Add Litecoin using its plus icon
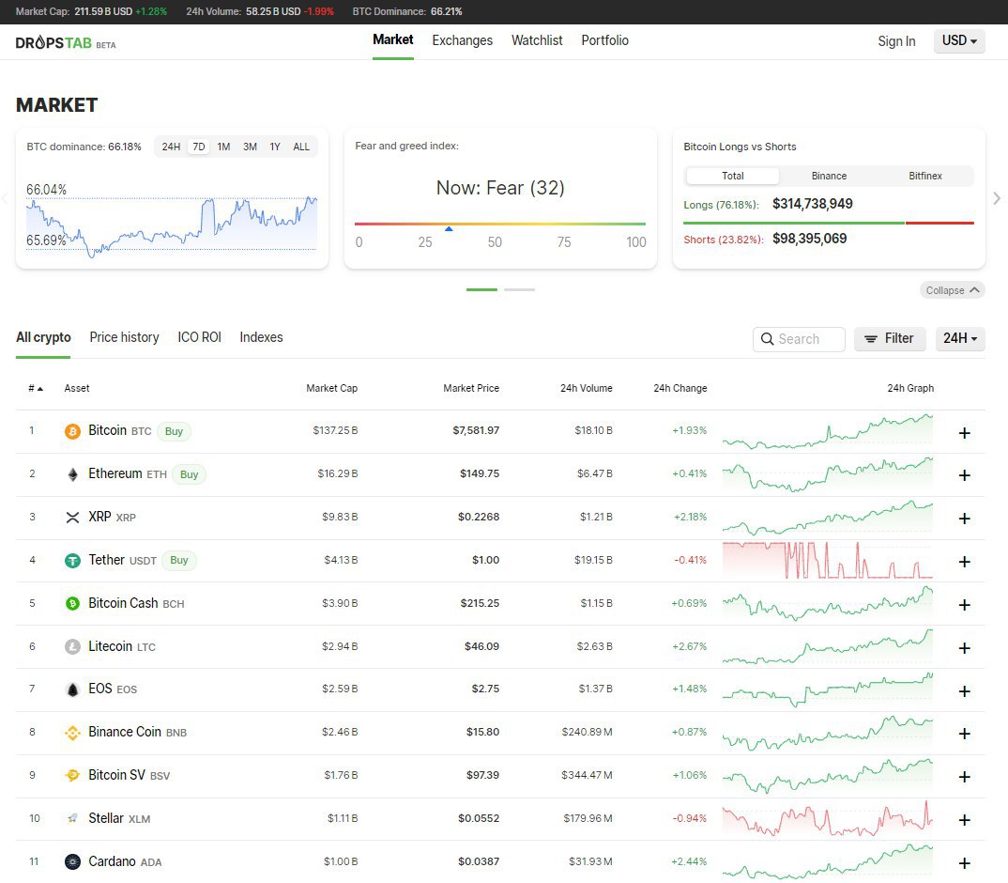 pos(964,648)
